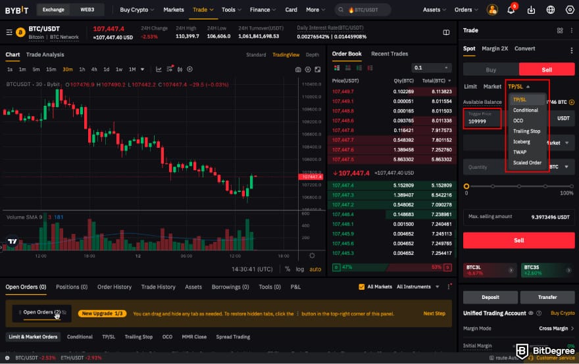Switch to Sell side

547,70
